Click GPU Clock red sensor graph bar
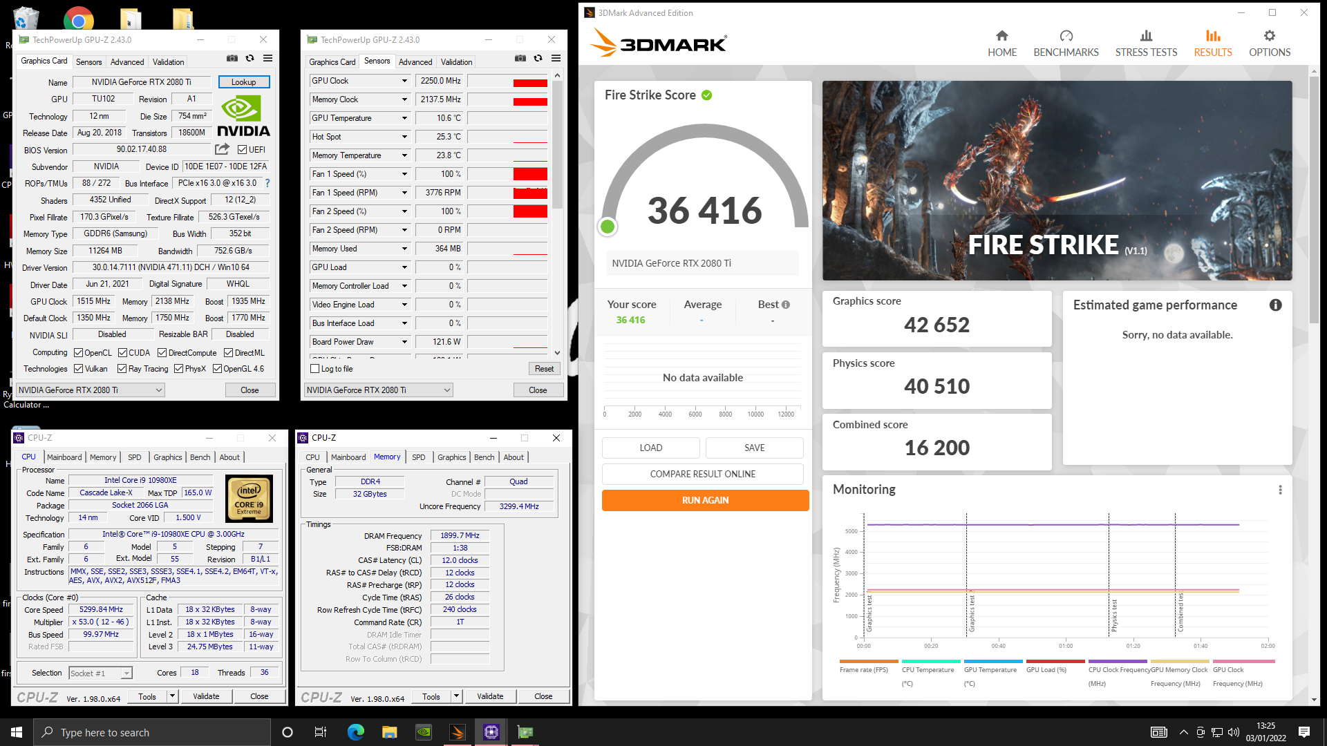 pos(530,83)
